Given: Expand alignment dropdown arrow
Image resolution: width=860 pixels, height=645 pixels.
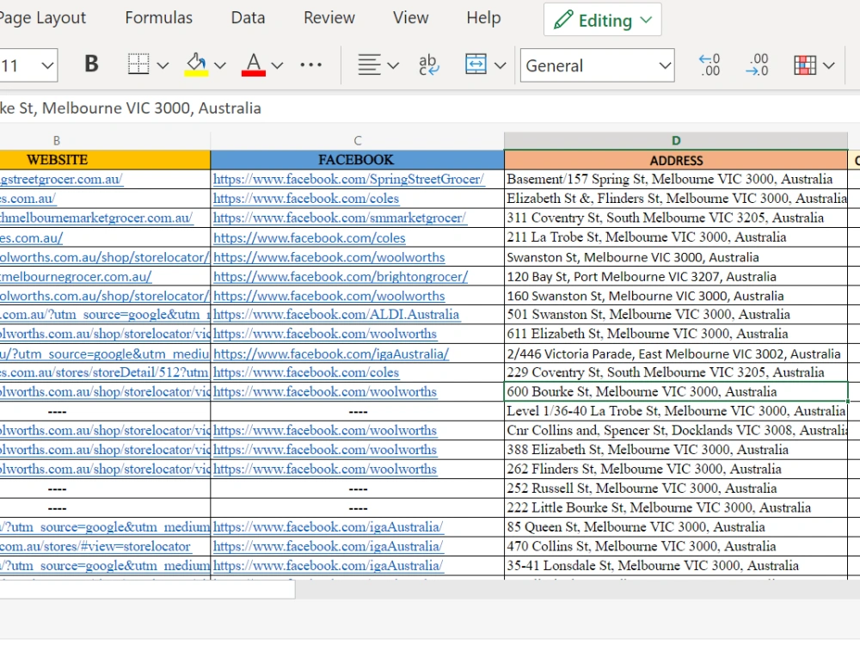Looking at the screenshot, I should click(393, 66).
